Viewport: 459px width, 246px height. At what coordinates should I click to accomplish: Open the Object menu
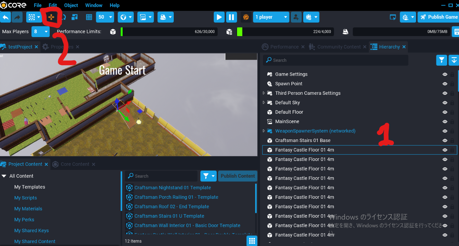click(x=71, y=5)
